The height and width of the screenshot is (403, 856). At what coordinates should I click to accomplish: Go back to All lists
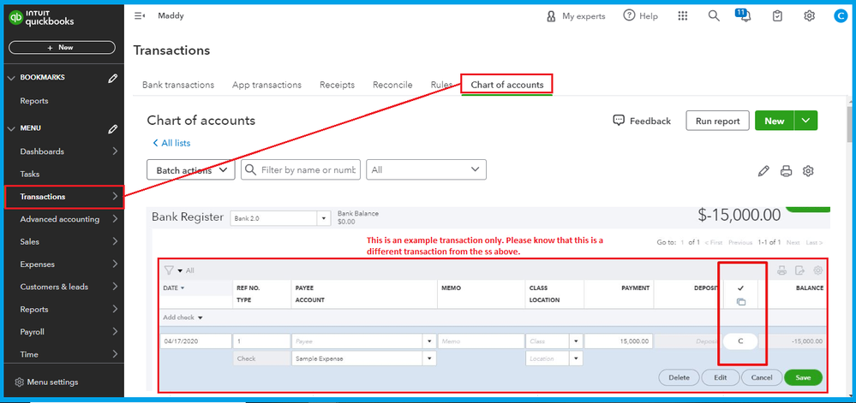click(171, 143)
